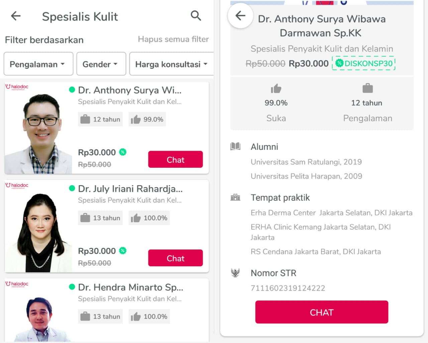Click Hapus semua filter to clear filters
This screenshot has width=428, height=343.
(173, 40)
